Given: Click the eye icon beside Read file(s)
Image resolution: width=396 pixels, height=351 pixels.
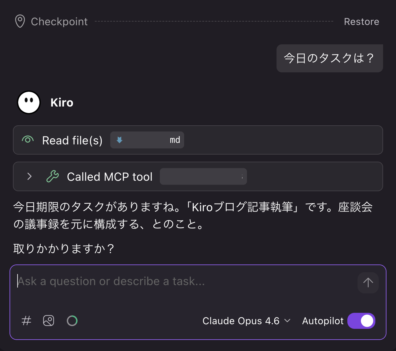Looking at the screenshot, I should click(27, 140).
